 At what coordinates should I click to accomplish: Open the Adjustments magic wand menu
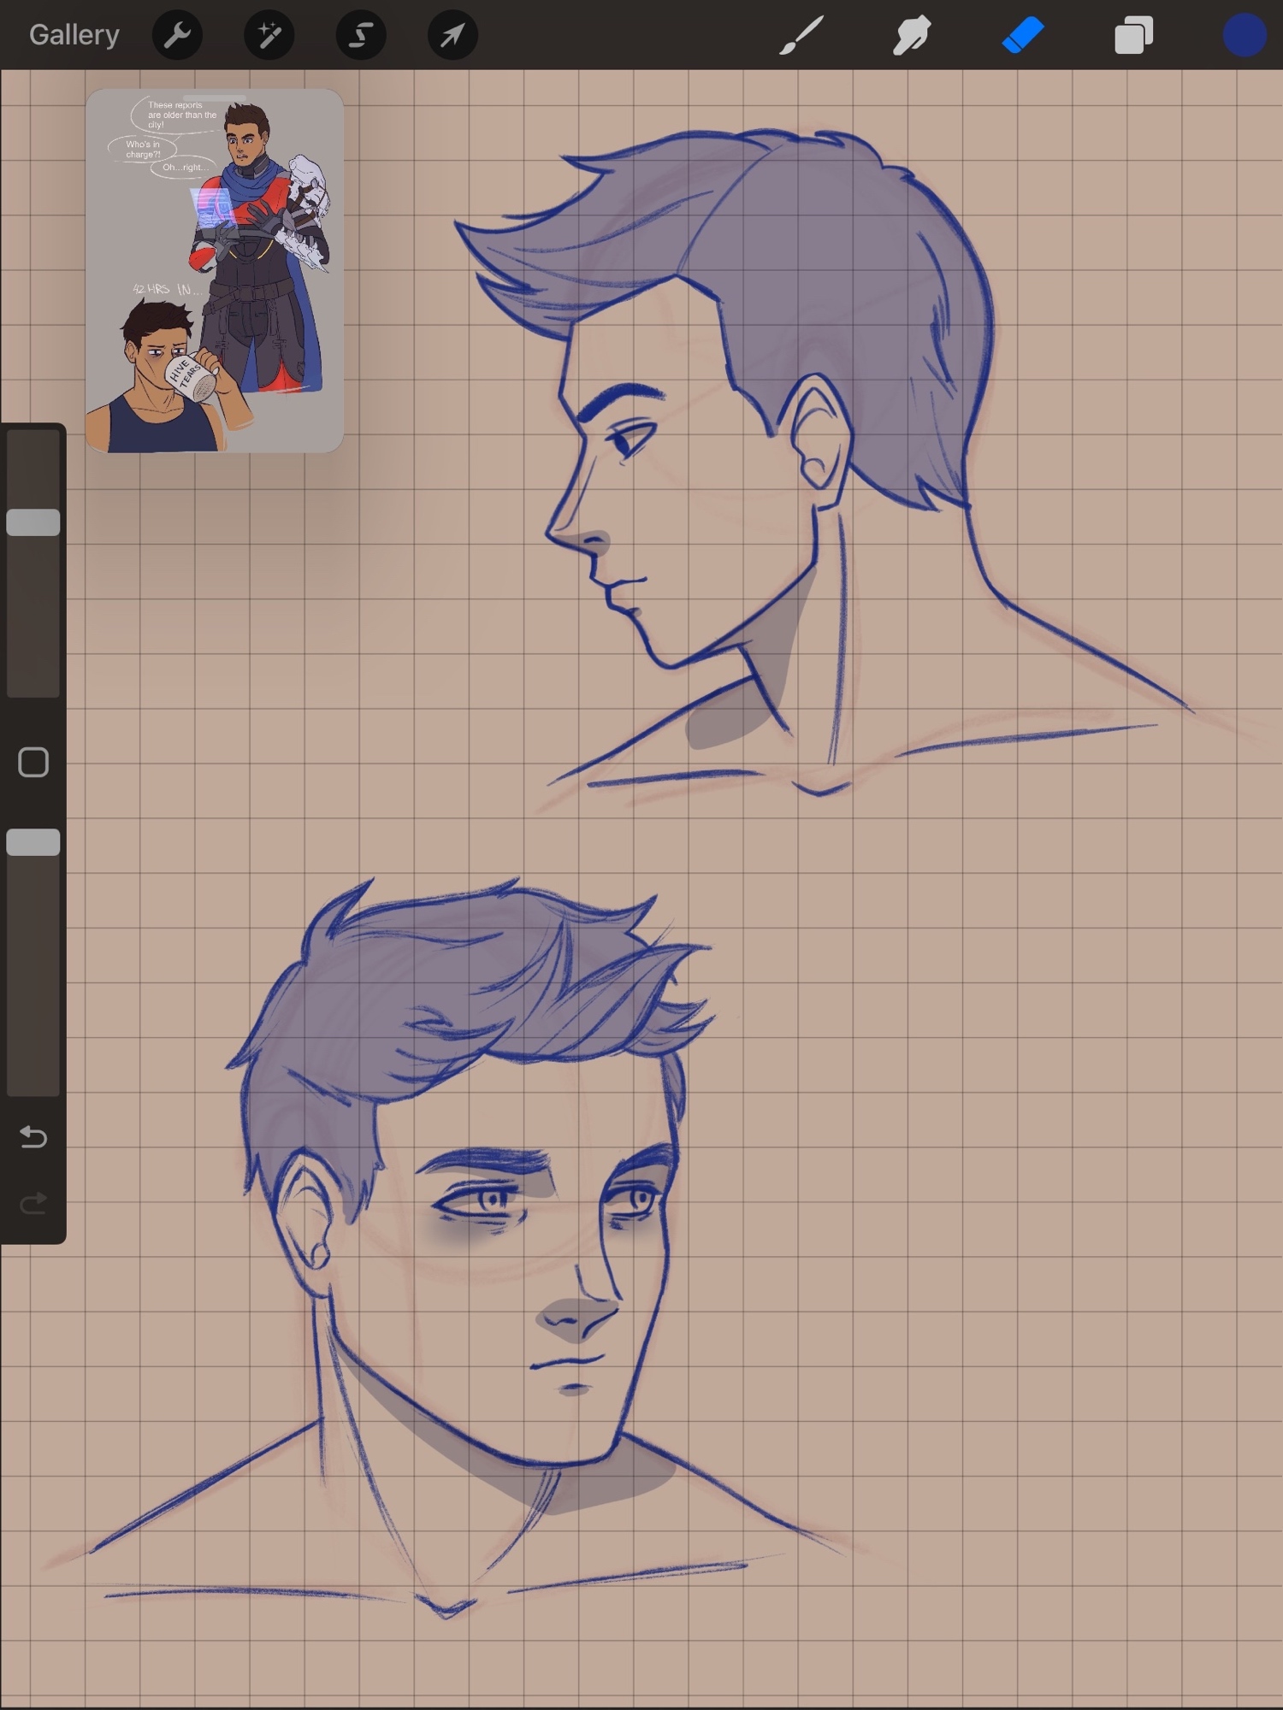tap(269, 35)
